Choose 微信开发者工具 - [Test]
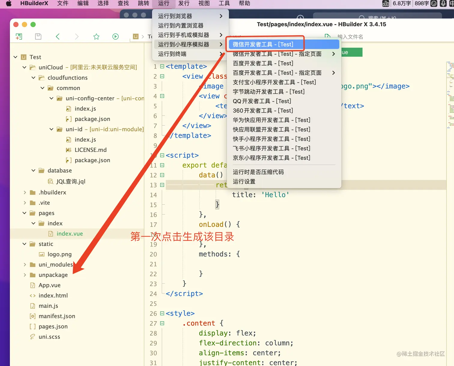The height and width of the screenshot is (366, 454). point(284,44)
